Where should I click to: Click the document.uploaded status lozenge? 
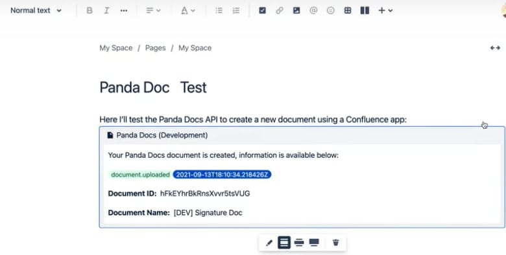tap(140, 175)
